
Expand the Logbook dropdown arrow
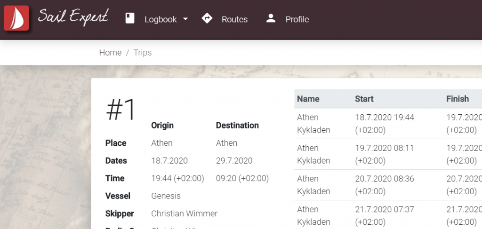(185, 19)
